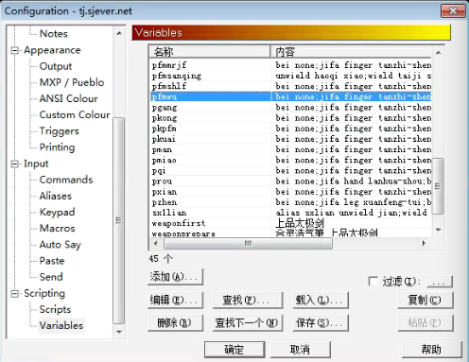Viewport: 469px width, 362px height.
Task: Collapse the Input tree node
Action: click(x=15, y=164)
